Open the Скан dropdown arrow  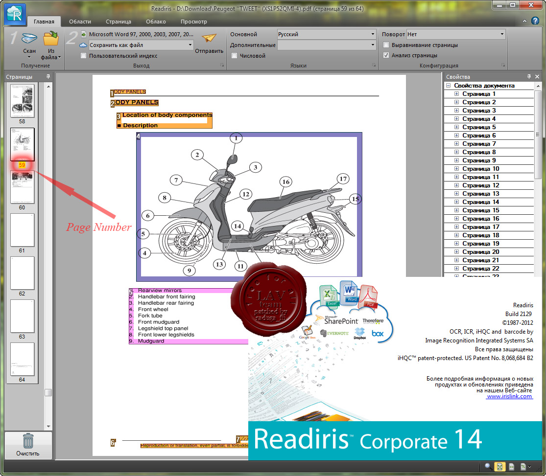(29, 57)
